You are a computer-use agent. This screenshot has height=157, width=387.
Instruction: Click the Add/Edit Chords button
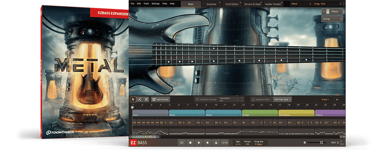pos(206,100)
